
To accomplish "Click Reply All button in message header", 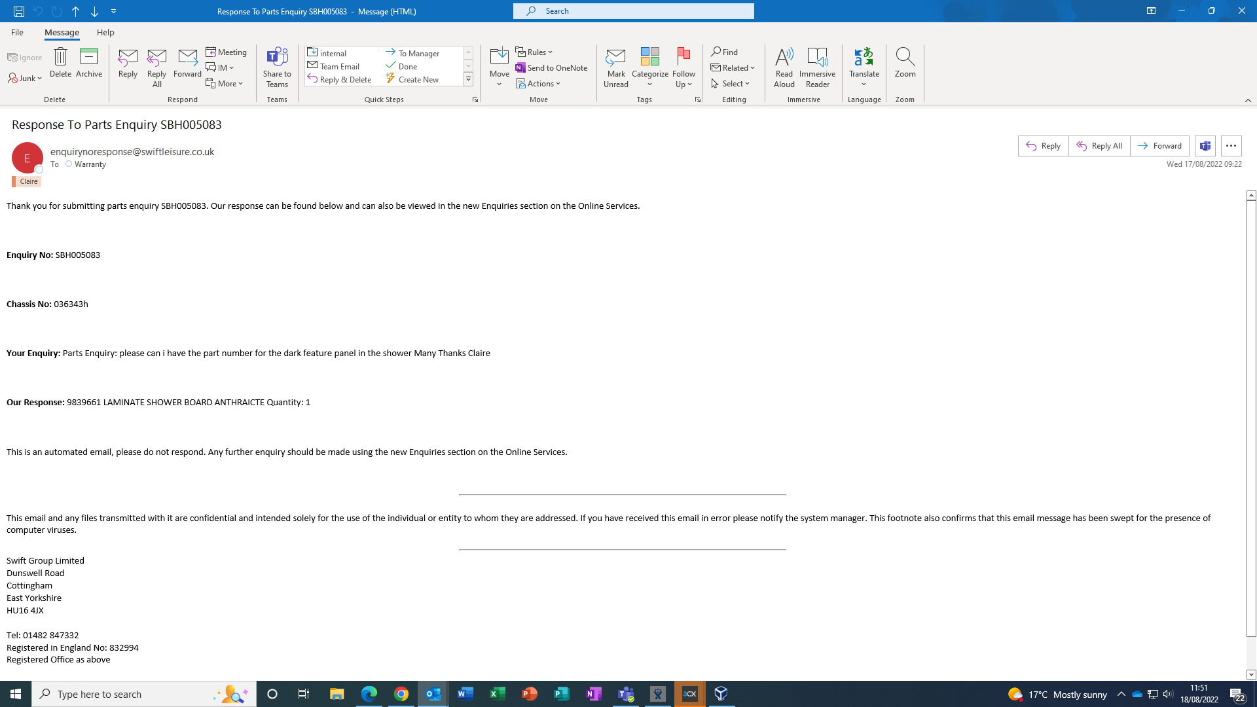I will coord(1099,146).
